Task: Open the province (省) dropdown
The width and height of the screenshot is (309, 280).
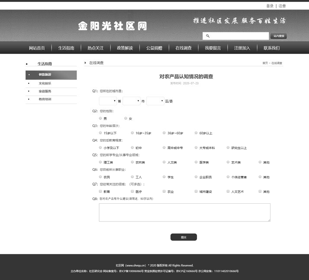Action: tap(108, 101)
